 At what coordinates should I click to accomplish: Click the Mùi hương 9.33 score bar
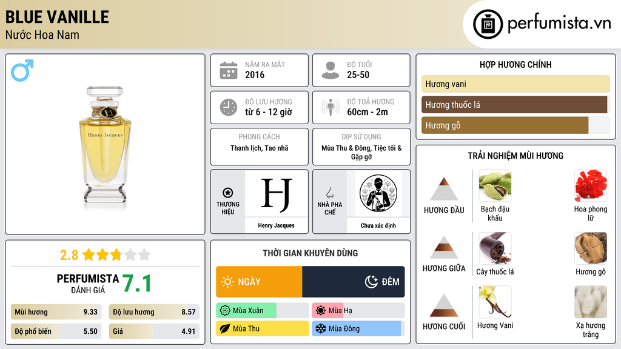point(56,312)
